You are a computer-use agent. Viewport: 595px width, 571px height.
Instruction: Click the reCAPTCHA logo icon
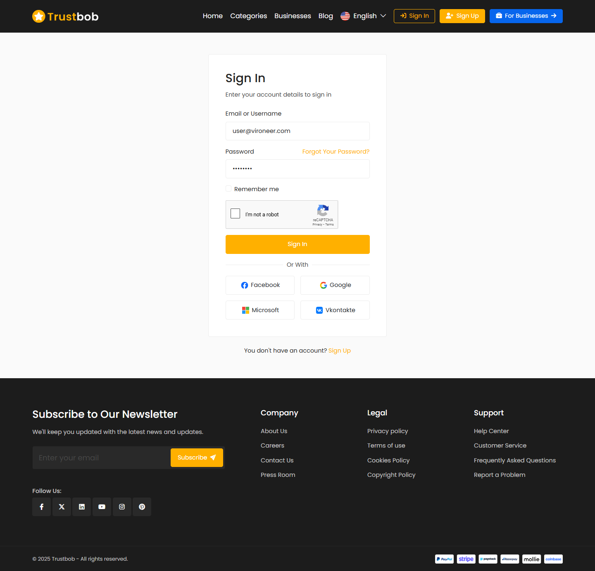click(323, 210)
